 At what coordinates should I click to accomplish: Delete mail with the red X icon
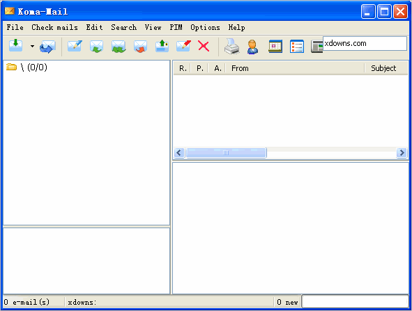pyautogui.click(x=204, y=46)
